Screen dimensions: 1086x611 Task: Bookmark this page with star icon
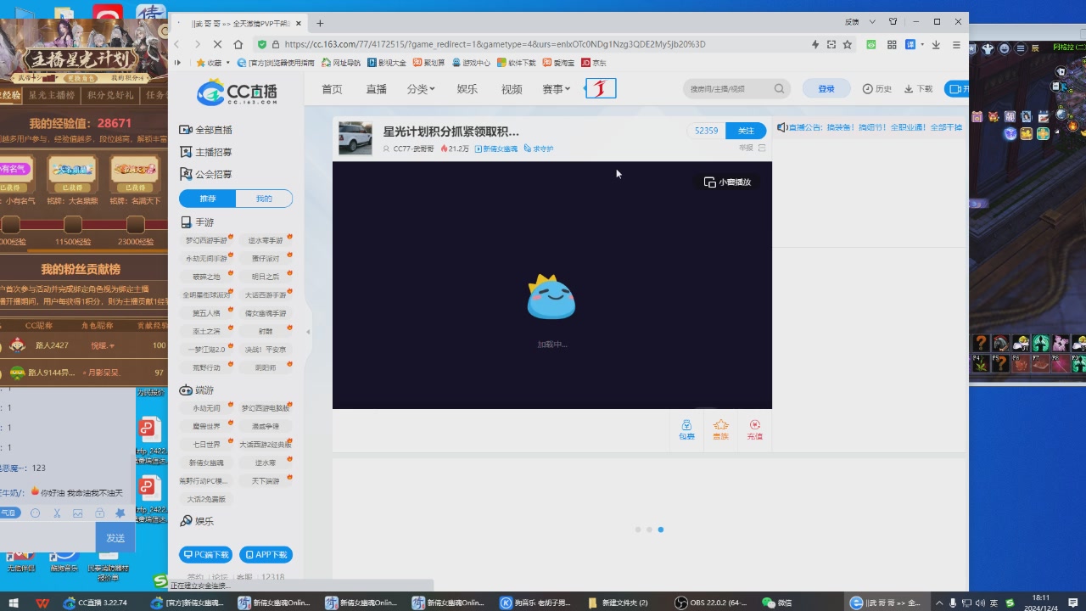pyautogui.click(x=847, y=44)
